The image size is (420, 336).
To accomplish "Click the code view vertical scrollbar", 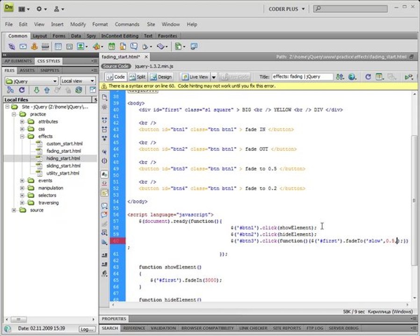I will 414,201.
